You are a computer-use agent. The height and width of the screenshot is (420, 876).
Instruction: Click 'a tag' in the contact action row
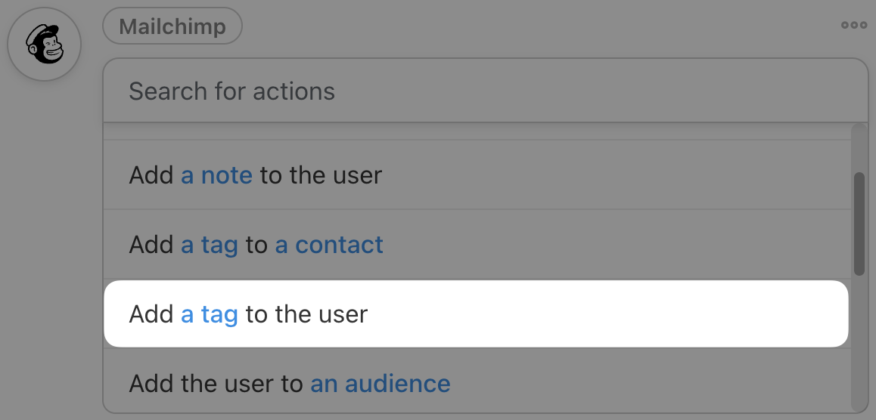(210, 245)
